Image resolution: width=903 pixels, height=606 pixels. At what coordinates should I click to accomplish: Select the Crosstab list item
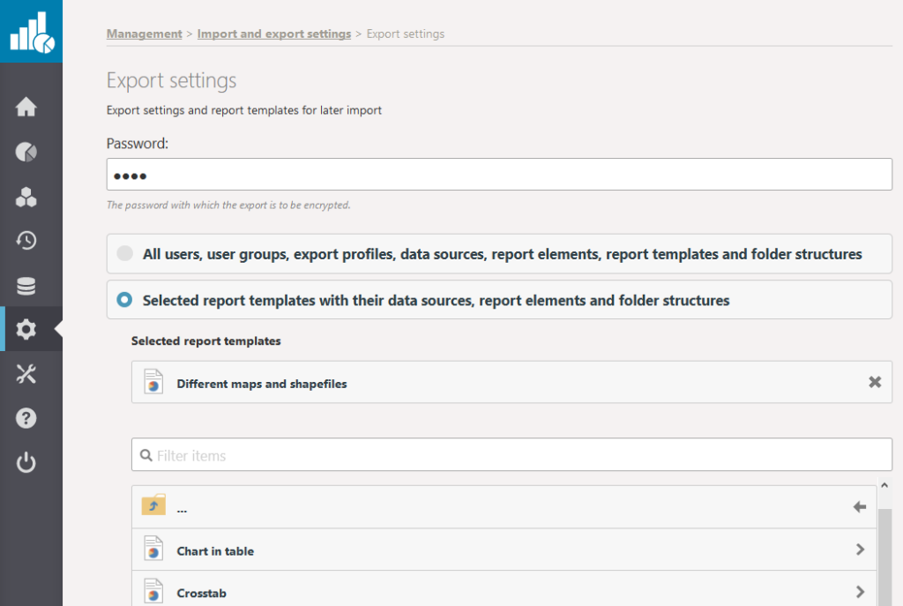(504, 588)
